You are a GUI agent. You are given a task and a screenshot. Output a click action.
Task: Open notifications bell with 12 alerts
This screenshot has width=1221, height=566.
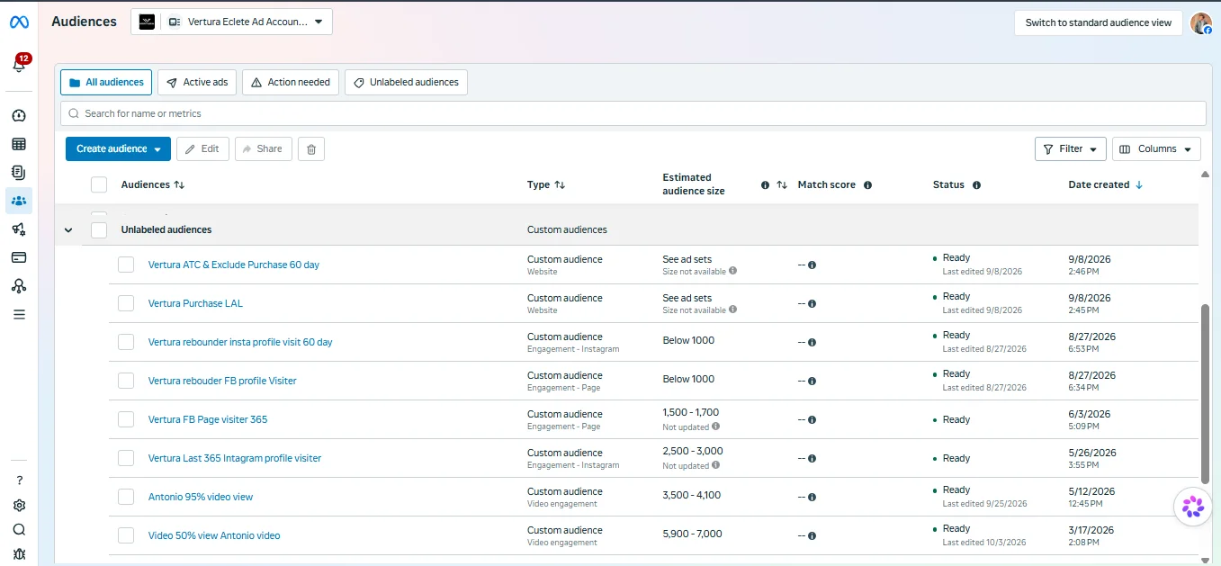[19, 64]
